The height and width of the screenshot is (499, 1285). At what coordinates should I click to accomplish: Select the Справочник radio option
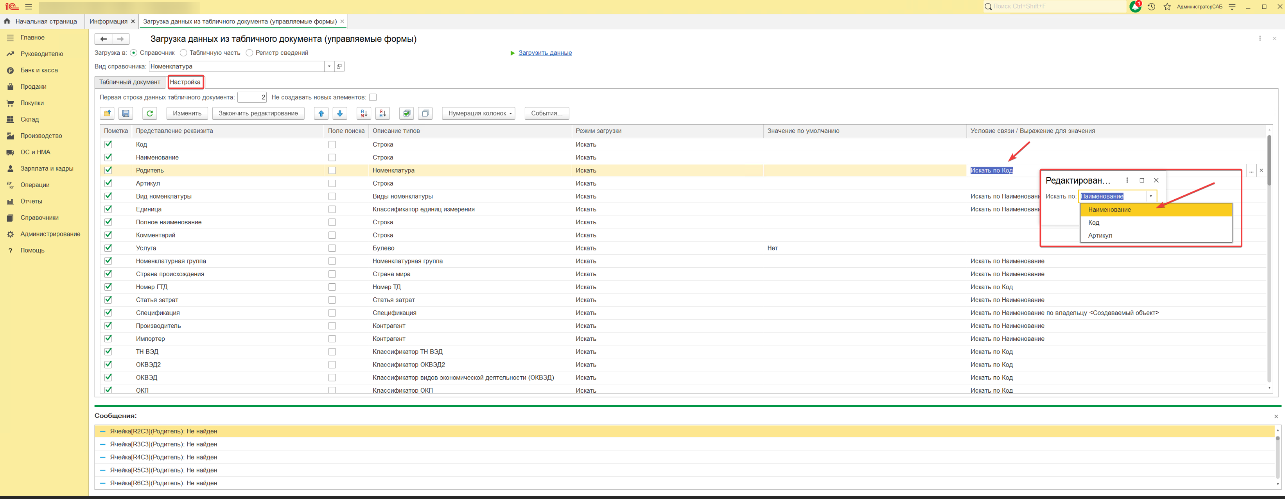tap(134, 53)
